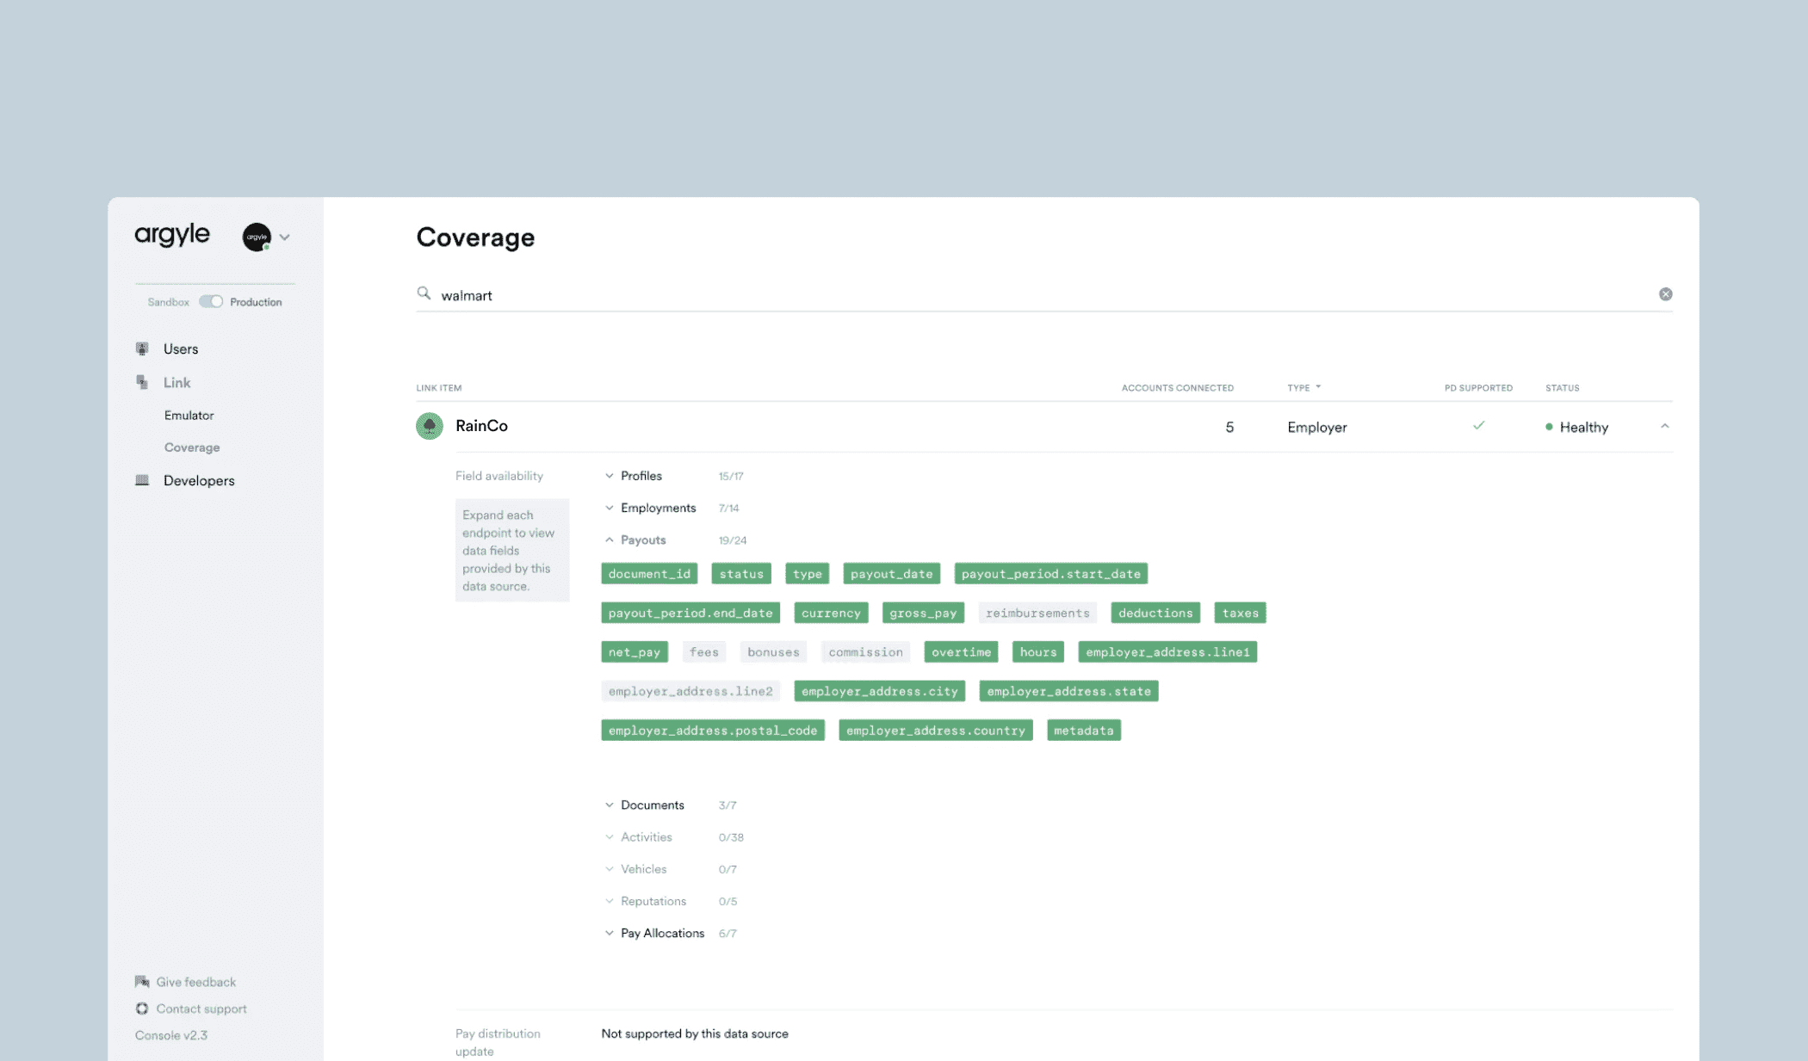1808x1061 pixels.
Task: Click the search magnifier icon
Action: pyautogui.click(x=424, y=293)
